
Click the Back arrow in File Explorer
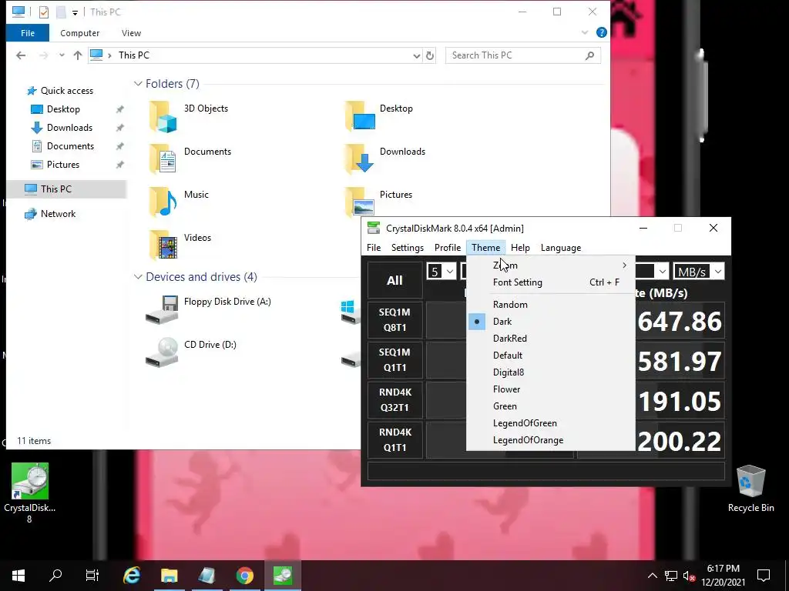(21, 55)
